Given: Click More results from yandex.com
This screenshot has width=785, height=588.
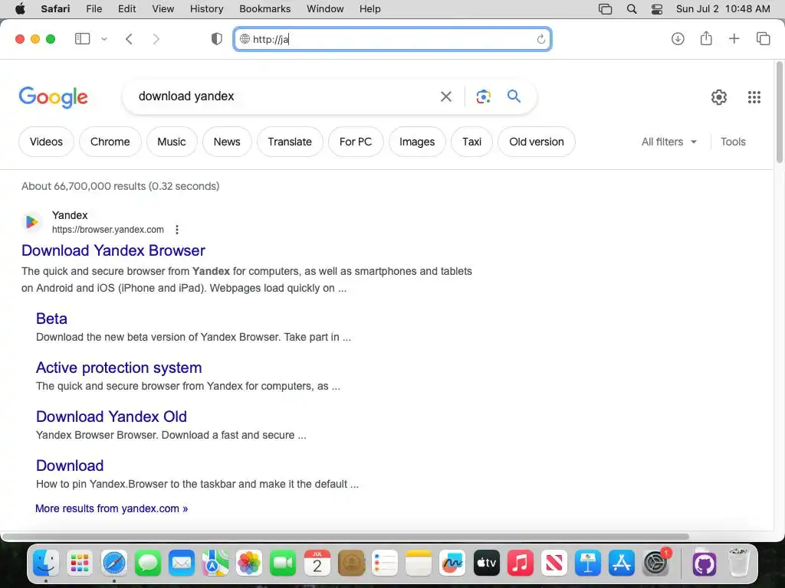Looking at the screenshot, I should point(112,508).
